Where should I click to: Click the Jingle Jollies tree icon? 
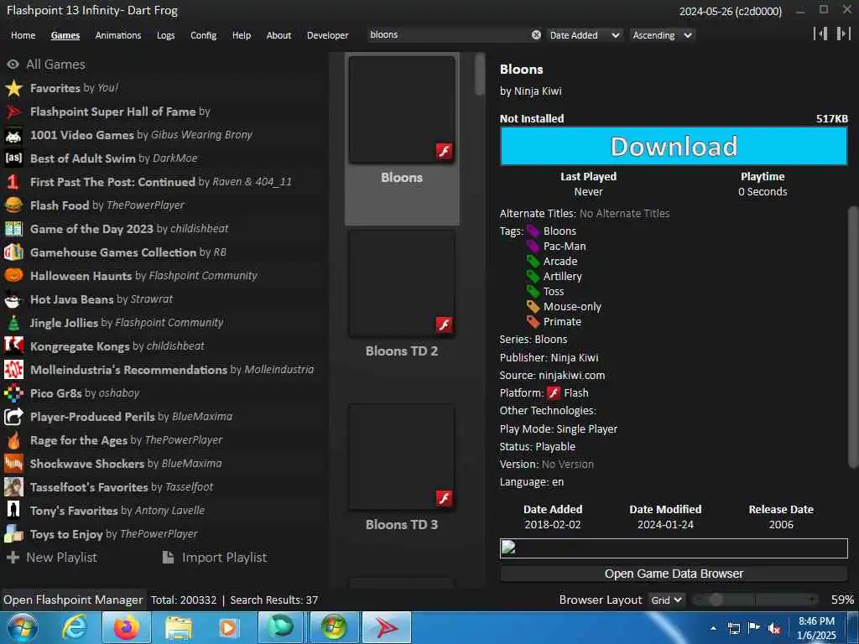pyautogui.click(x=13, y=323)
